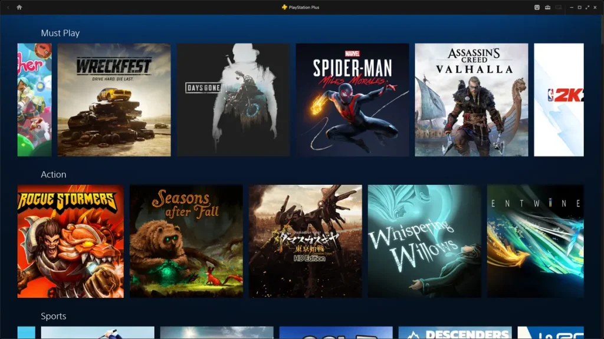Click the back arrow in the title bar

pyautogui.click(x=8, y=8)
